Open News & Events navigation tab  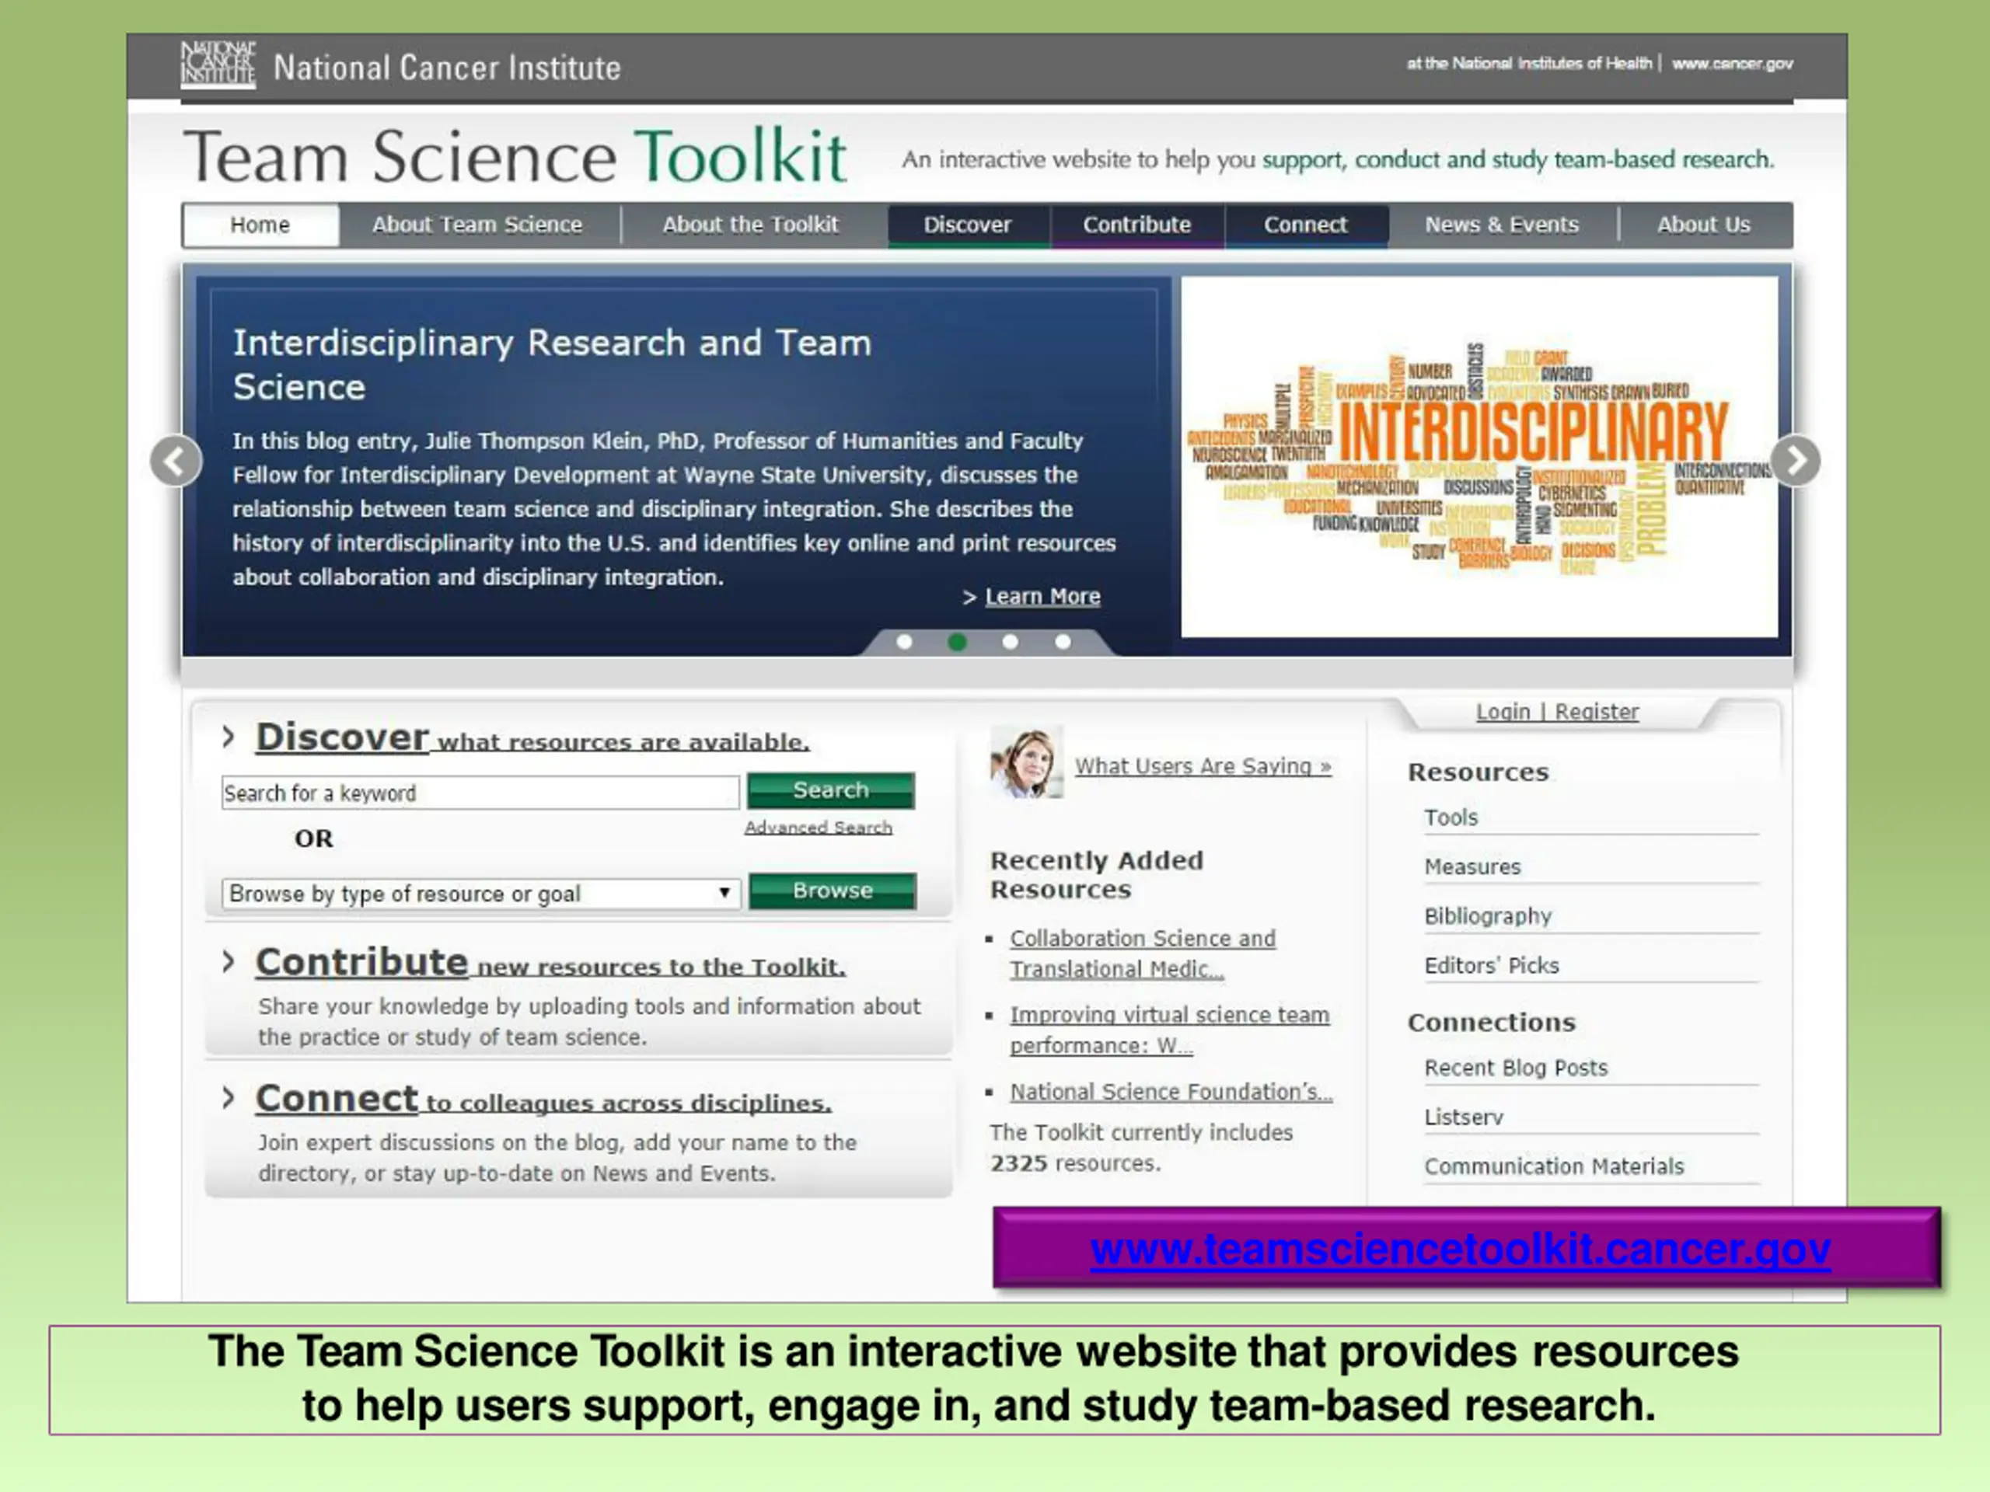[1502, 225]
